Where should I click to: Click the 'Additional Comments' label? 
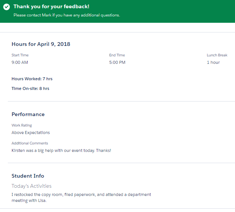[x=30, y=143]
